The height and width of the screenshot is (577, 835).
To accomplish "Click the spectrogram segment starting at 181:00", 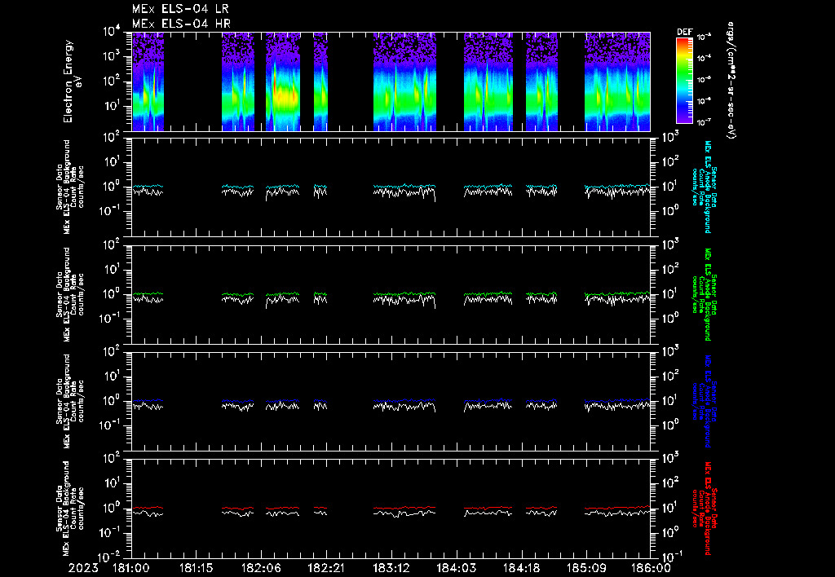I will (148, 81).
